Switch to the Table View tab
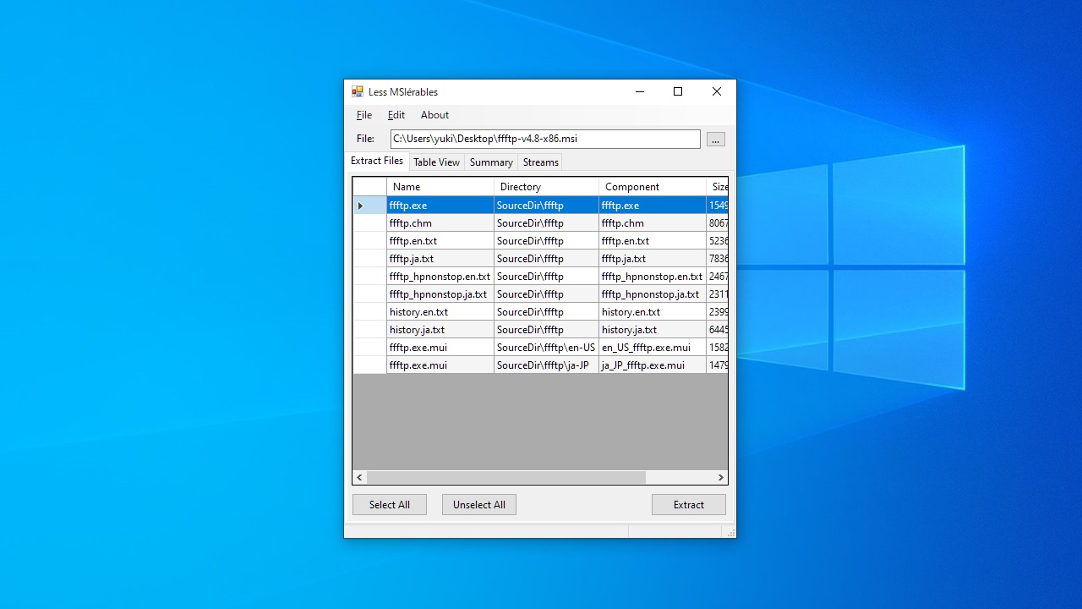The image size is (1082, 609). 436,162
